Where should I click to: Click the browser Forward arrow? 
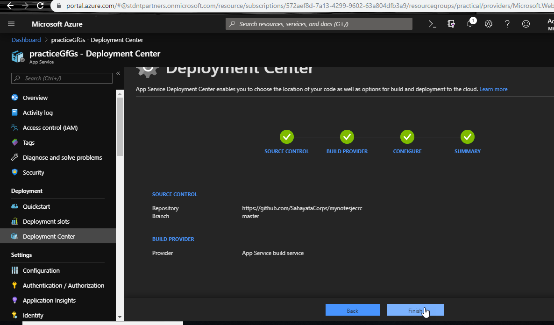(x=25, y=6)
